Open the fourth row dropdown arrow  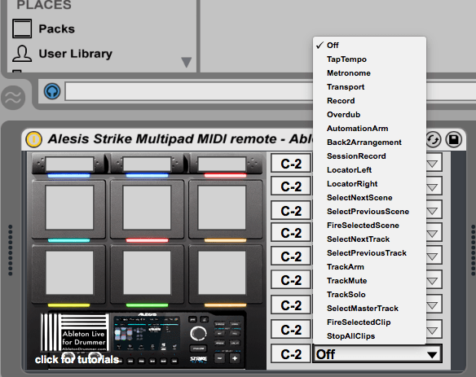coord(433,233)
